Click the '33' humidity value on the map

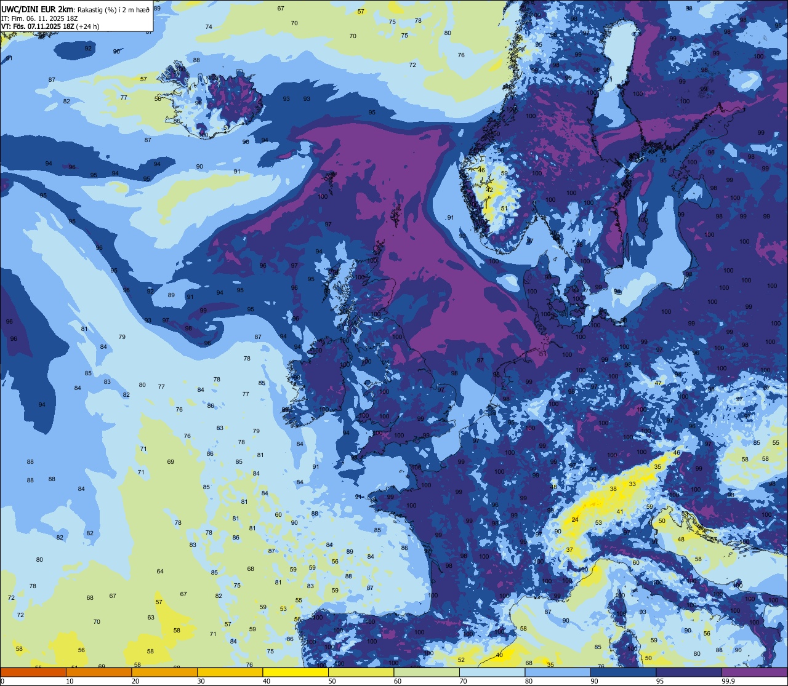click(x=632, y=484)
